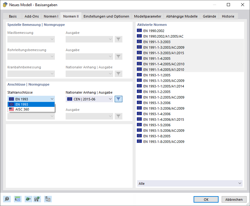Open units and decimal places settings

coord(18,199)
